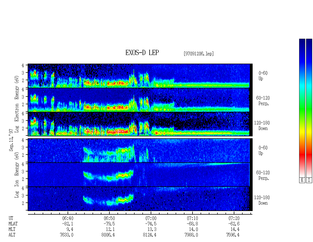This screenshot has height=242, width=313.
Task: Click MLT value 9.4
Action: pyautogui.click(x=70, y=230)
